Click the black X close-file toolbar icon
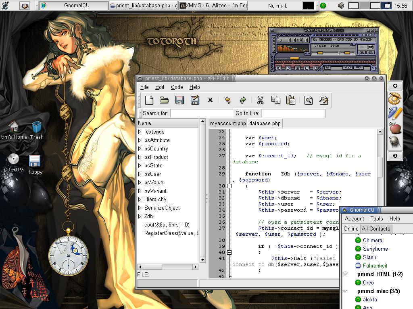This screenshot has width=413, height=309. [x=210, y=100]
